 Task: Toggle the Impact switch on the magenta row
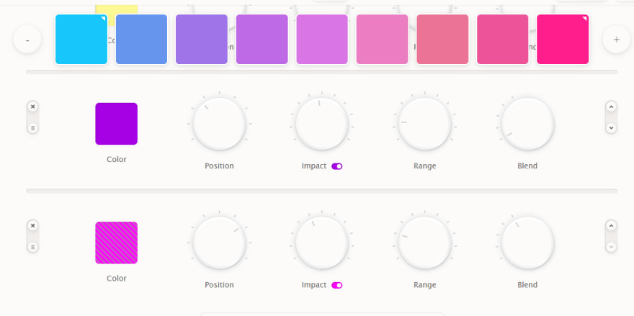point(337,285)
